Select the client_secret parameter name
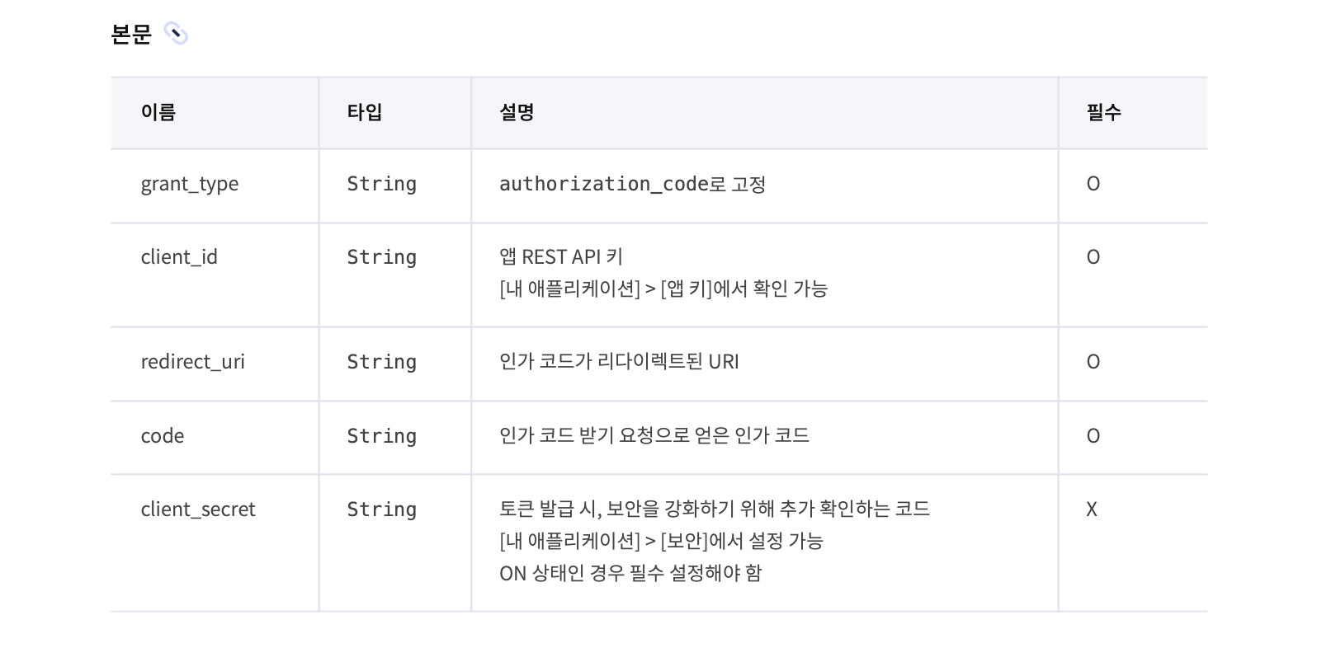Image resolution: width=1317 pixels, height=648 pixels. 198,509
